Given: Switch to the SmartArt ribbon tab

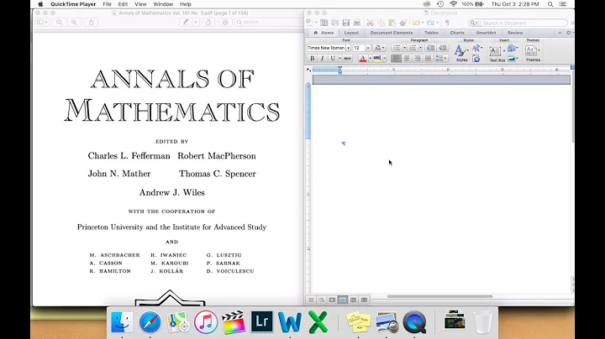Looking at the screenshot, I should (487, 33).
